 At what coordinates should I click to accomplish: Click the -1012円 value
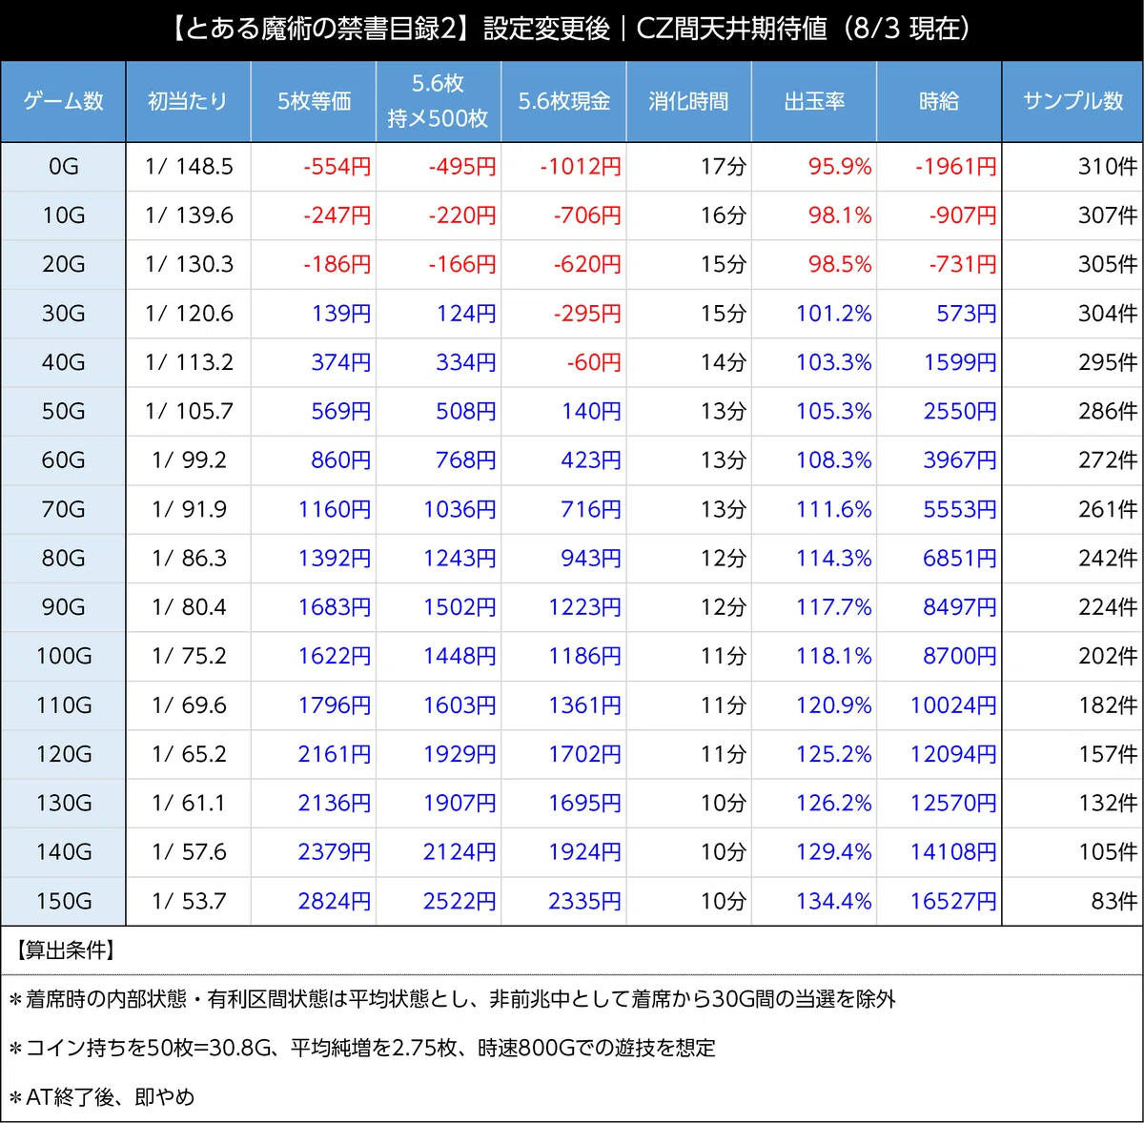pyautogui.click(x=581, y=167)
